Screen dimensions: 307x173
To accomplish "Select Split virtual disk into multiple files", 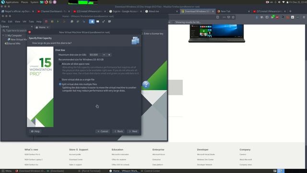I will [x=78, y=84].
